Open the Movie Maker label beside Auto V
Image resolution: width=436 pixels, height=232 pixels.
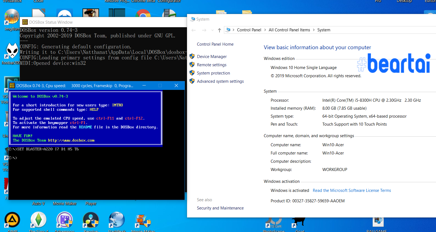(x=65, y=203)
